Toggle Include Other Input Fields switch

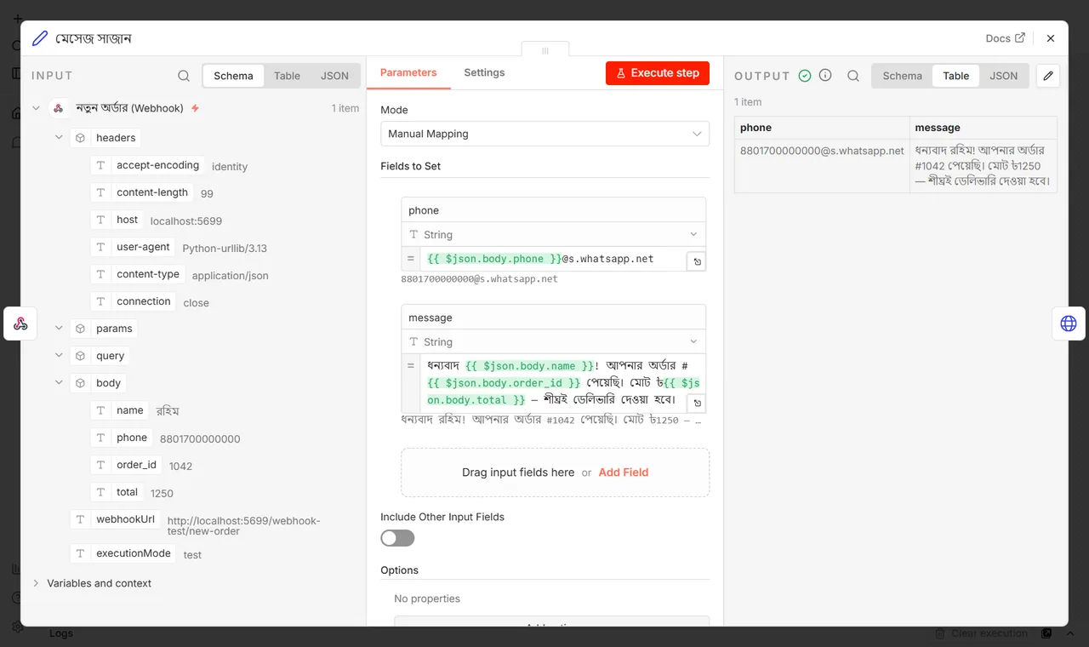pyautogui.click(x=397, y=538)
